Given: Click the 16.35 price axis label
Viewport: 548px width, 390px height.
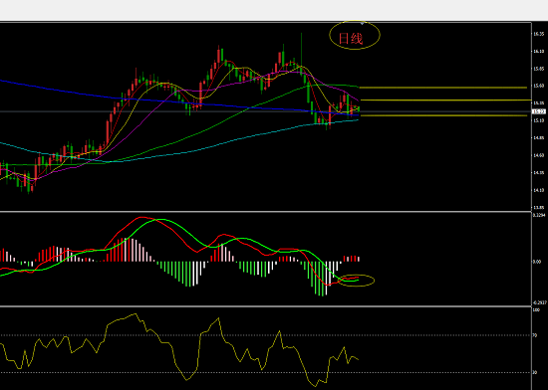Looking at the screenshot, I should point(539,34).
